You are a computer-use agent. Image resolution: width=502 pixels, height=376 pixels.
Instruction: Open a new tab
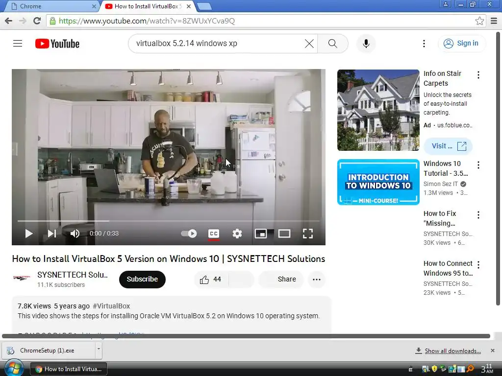click(x=204, y=6)
